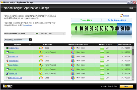Viewport: 137px width, 90px height.
Task: Open the All Running Processes dropdown
Action: click(x=18, y=40)
